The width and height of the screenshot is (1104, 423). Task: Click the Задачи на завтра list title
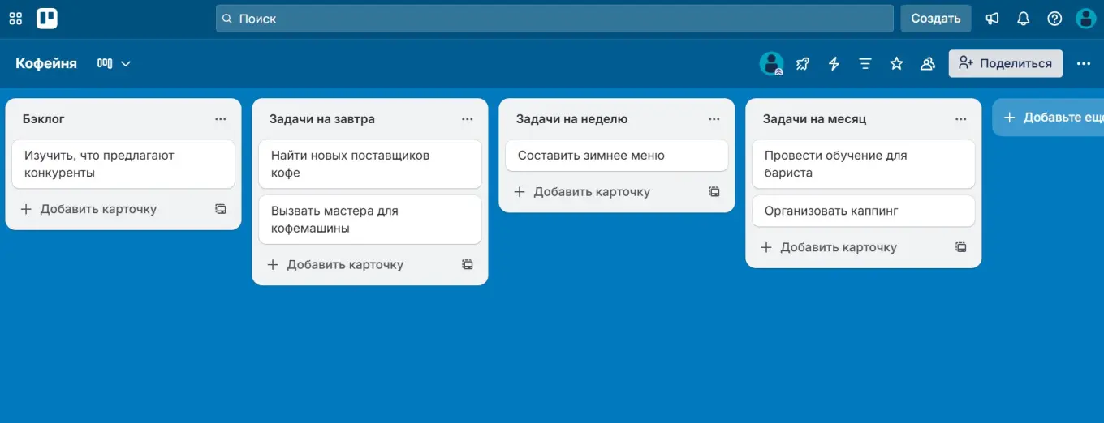point(322,118)
